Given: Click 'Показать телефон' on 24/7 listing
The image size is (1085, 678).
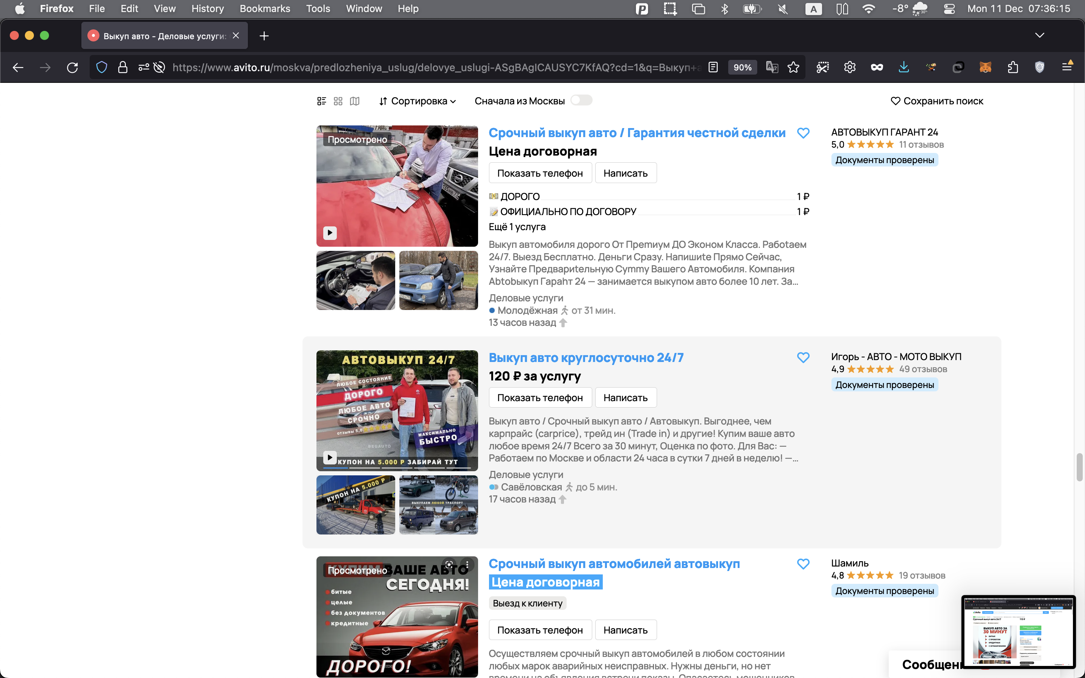Looking at the screenshot, I should tap(540, 397).
